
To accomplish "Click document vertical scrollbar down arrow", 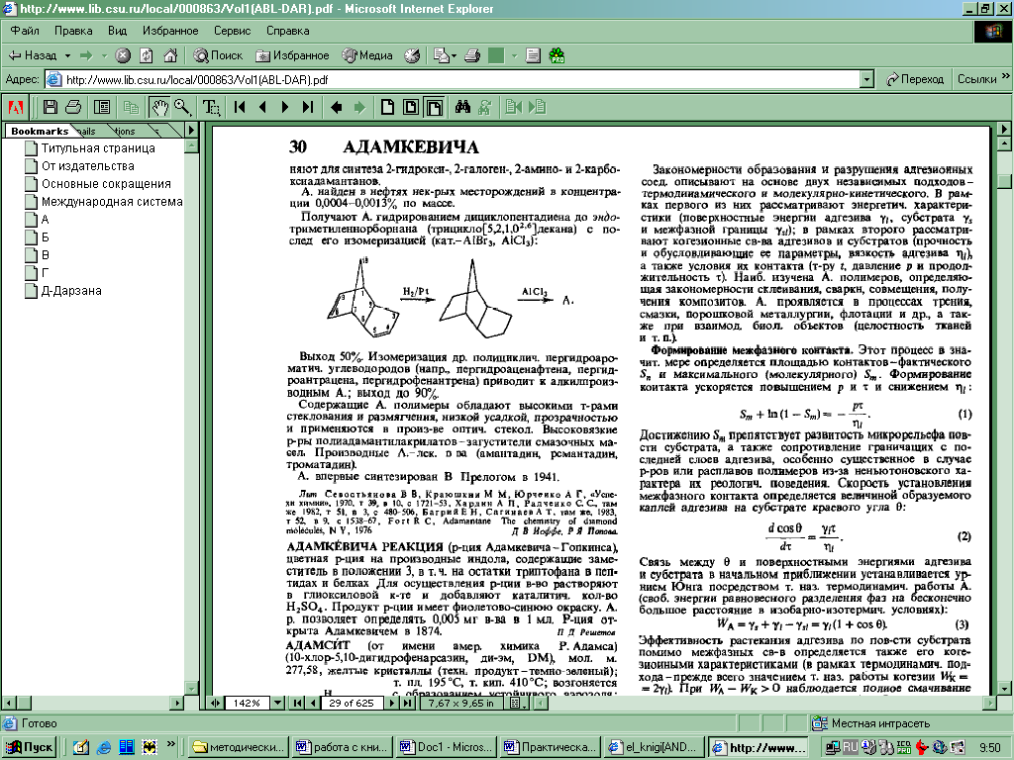I will (x=1004, y=689).
